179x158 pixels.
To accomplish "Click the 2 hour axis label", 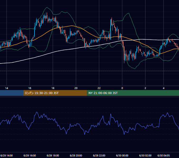I will point(145,88).
